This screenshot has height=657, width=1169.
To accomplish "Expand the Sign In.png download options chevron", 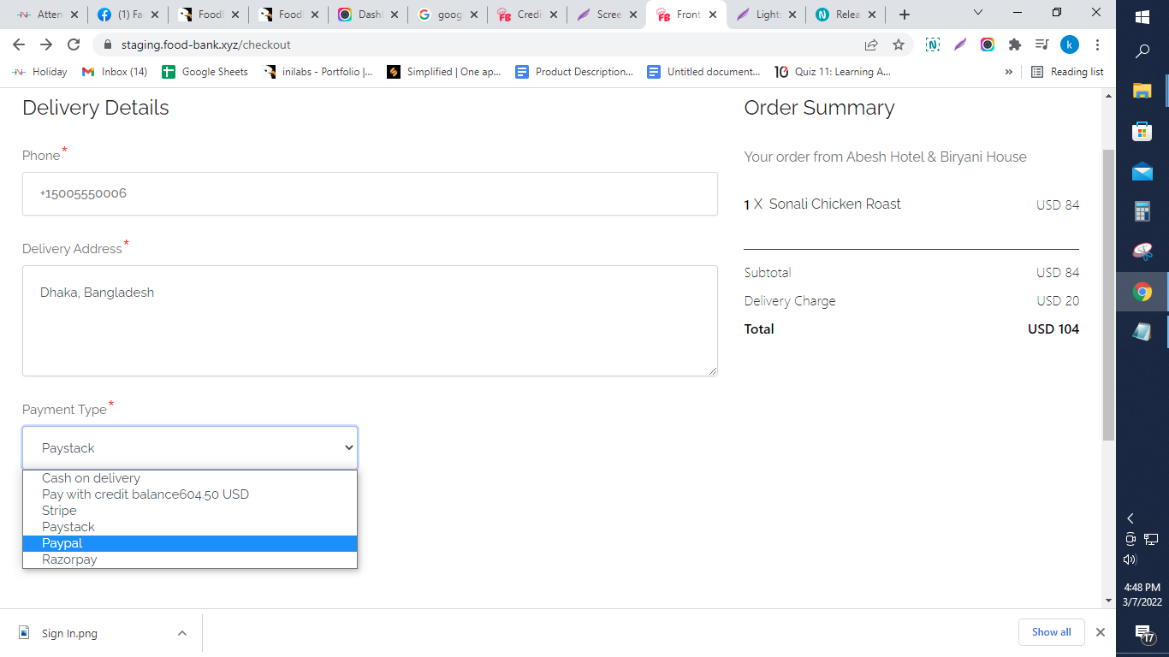I will pos(181,633).
